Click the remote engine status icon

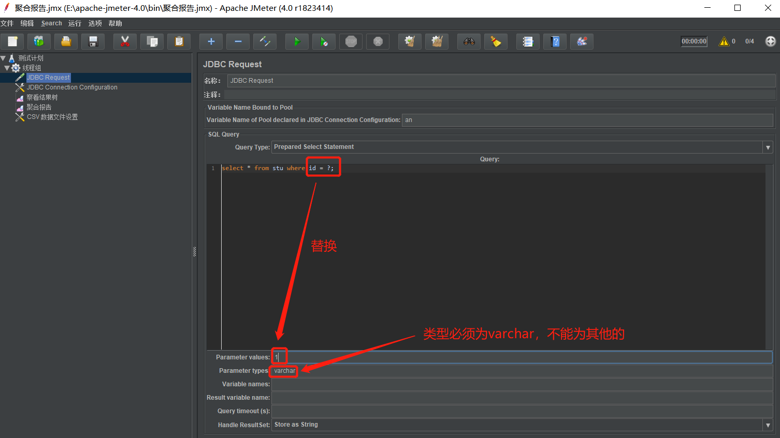tap(771, 41)
